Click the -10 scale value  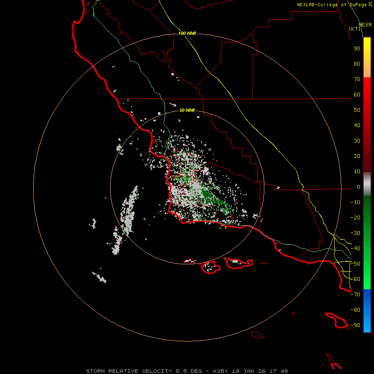355,202
